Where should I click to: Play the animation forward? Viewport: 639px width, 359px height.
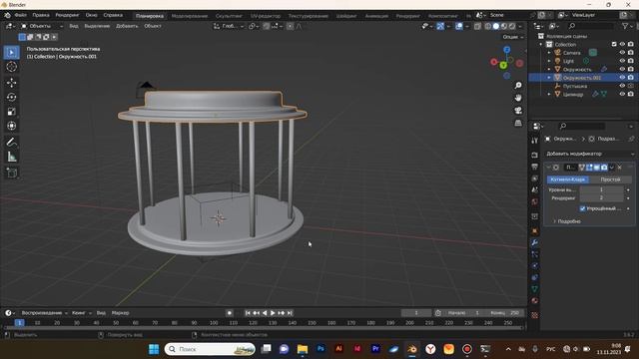click(x=273, y=313)
